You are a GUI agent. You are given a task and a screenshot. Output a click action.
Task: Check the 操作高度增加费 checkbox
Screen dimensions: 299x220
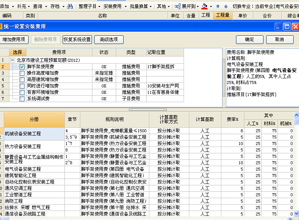pyautogui.click(x=22, y=73)
